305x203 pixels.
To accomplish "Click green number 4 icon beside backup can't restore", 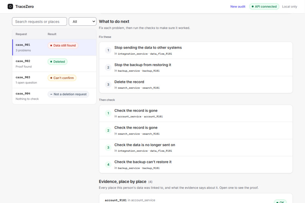I will pos(108,165).
